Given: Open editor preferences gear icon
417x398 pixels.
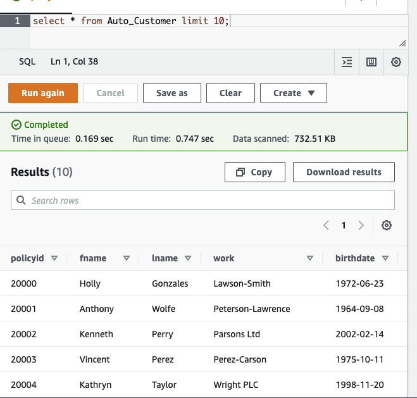Looking at the screenshot, I should pyautogui.click(x=396, y=62).
